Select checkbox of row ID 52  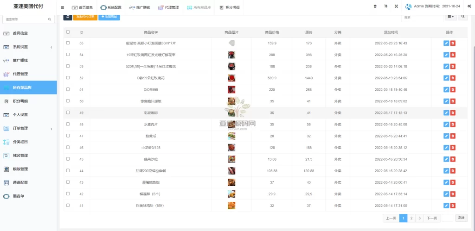68,78
